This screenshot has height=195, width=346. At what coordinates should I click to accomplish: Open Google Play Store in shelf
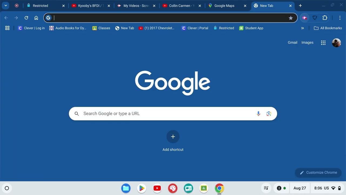(142, 188)
